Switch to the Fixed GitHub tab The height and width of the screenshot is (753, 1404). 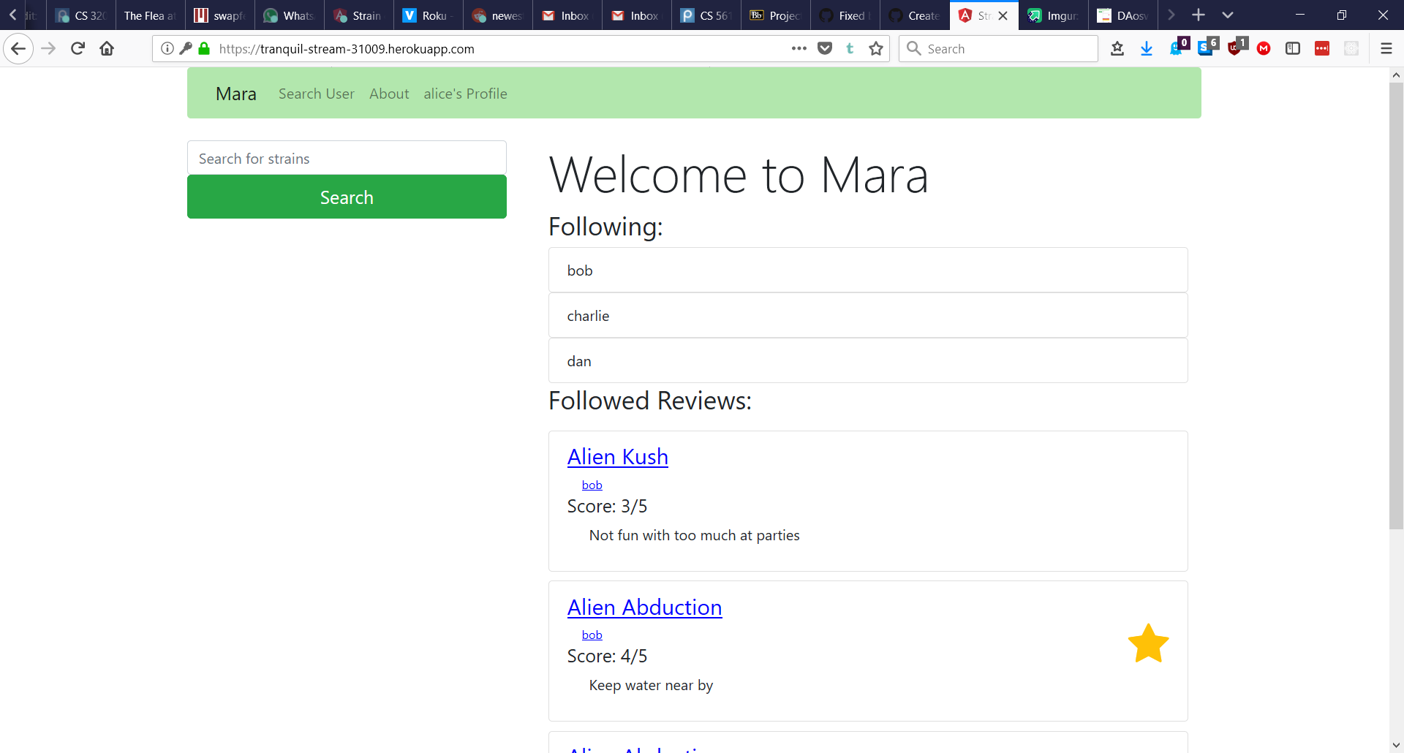(845, 15)
